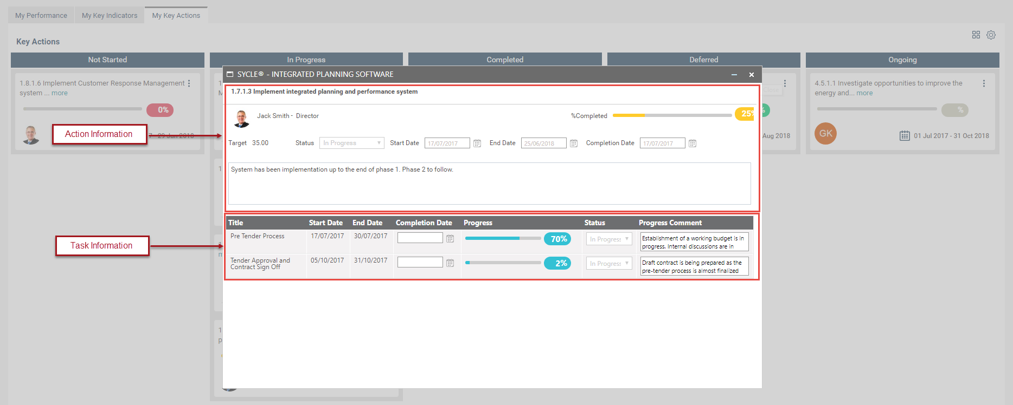Open the action Status dropdown

(x=352, y=143)
